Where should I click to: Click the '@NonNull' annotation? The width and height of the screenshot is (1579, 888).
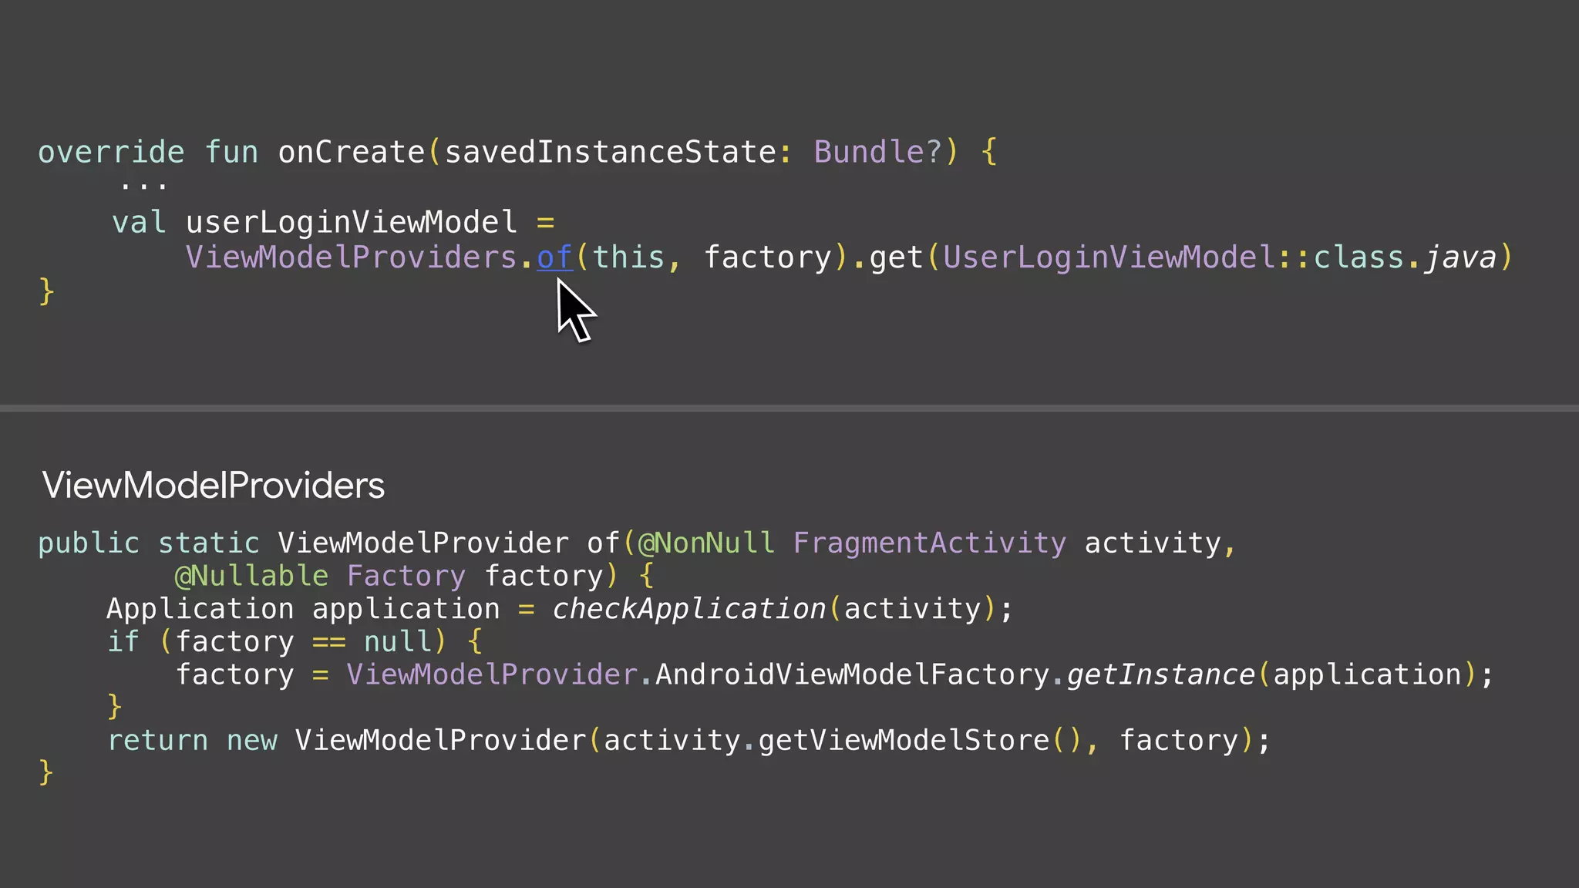(706, 543)
